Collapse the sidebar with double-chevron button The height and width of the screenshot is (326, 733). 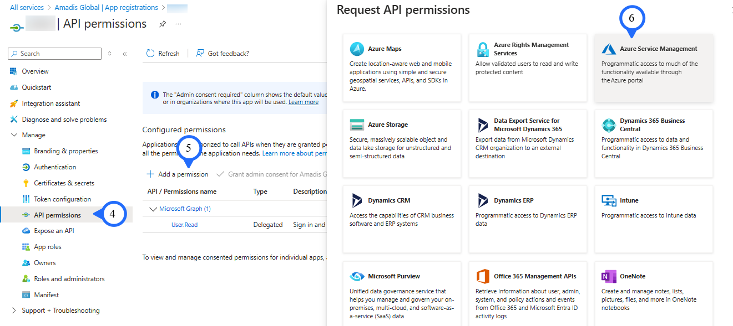pos(124,54)
